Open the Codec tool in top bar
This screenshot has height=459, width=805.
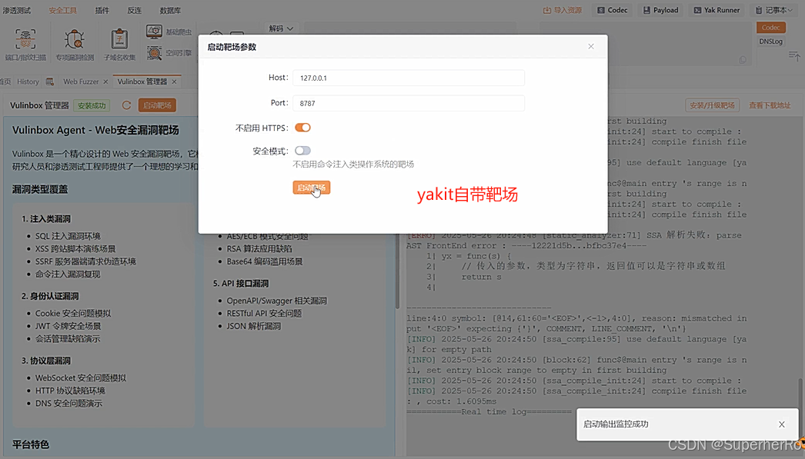[613, 10]
